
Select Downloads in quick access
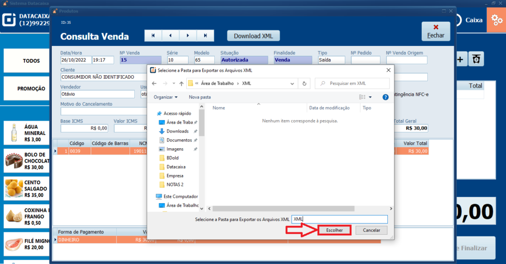point(177,131)
